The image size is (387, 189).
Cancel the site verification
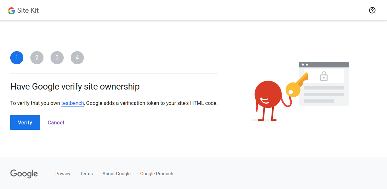(56, 122)
